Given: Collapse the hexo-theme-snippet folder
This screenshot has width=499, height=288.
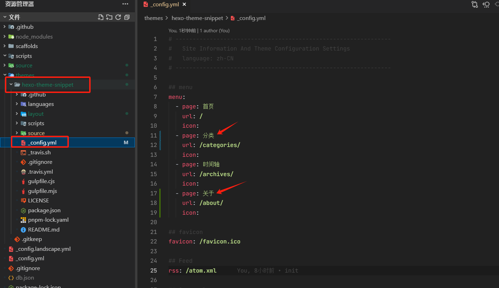Looking at the screenshot, I should click(47, 85).
